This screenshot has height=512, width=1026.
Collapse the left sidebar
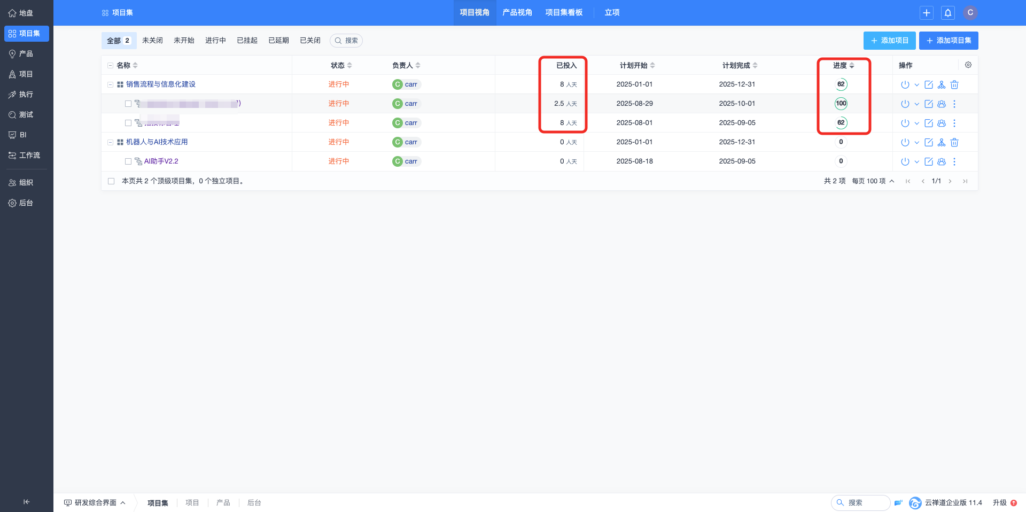(26, 502)
